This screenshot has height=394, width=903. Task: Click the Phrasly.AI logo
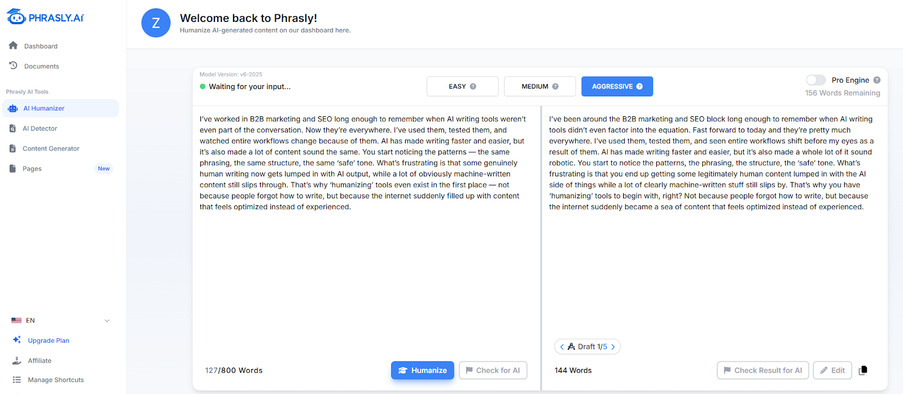[x=45, y=17]
